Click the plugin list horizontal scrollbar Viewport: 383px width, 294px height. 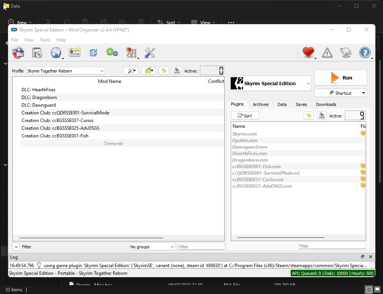[281, 238]
